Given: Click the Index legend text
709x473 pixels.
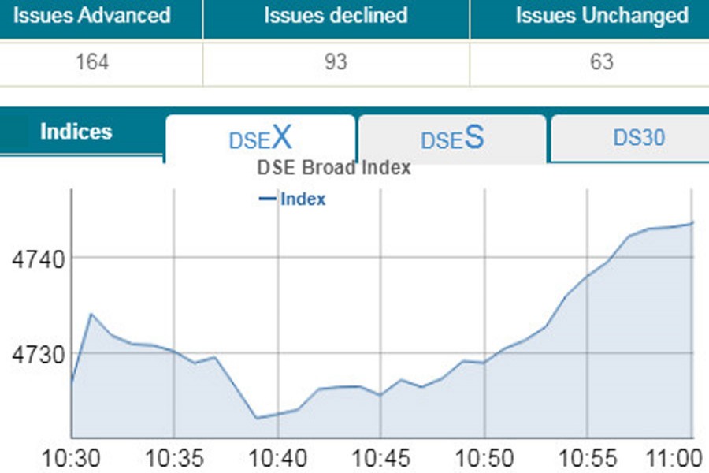Looking at the screenshot, I should point(303,199).
